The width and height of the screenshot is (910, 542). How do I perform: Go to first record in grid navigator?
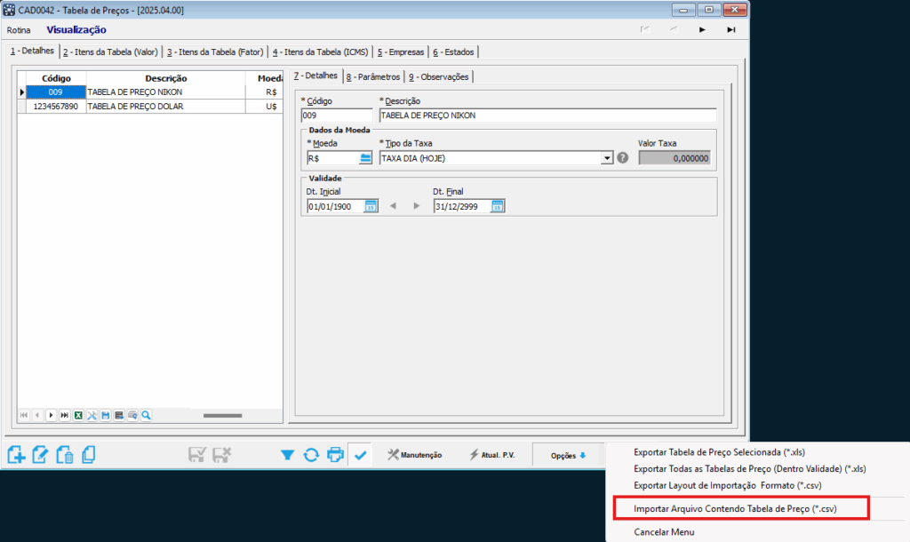[24, 416]
